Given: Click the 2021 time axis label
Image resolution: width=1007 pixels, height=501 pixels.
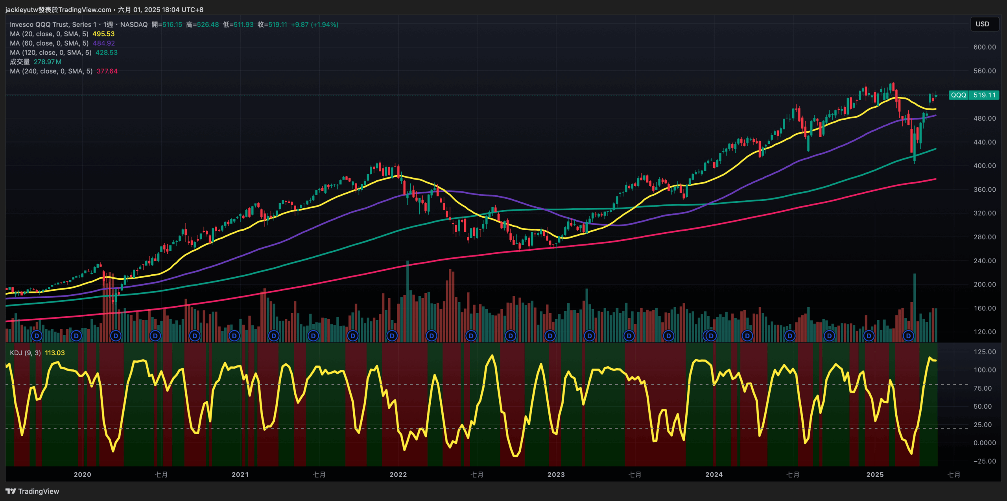Looking at the screenshot, I should pyautogui.click(x=240, y=475).
